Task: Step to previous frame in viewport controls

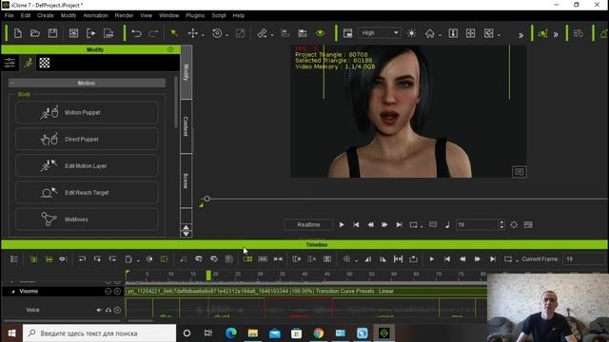Action: pos(370,224)
